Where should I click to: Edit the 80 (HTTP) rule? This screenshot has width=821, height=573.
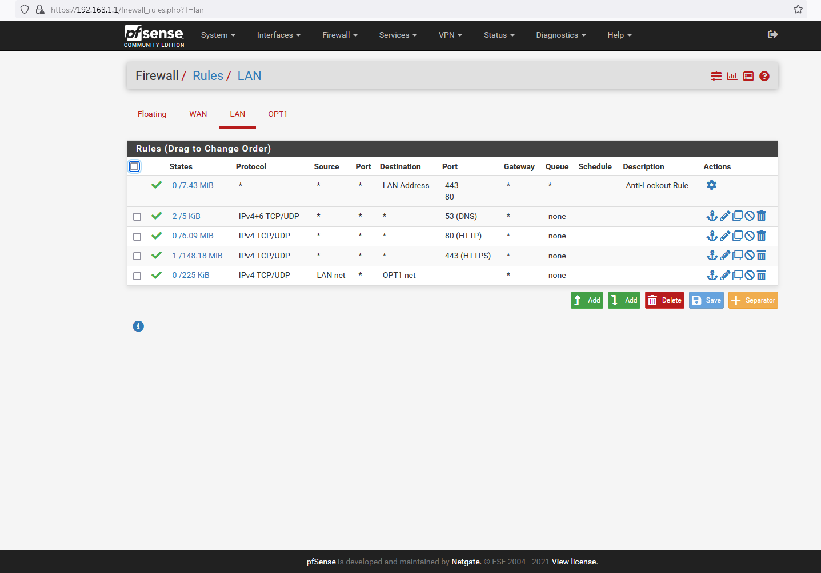click(725, 236)
